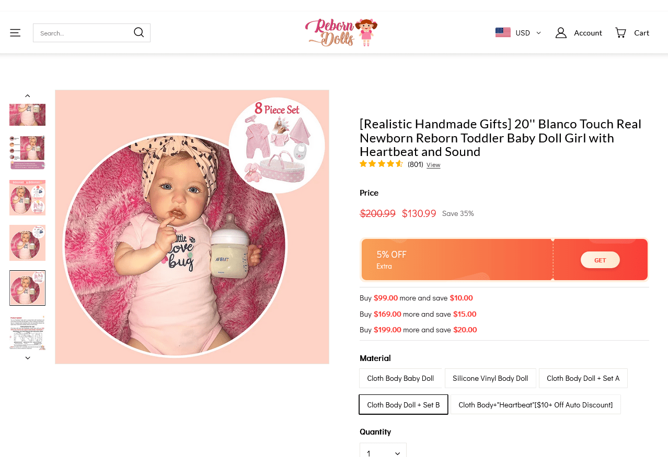This screenshot has width=668, height=457.
Task: Open the hamburger navigation menu
Action: pyautogui.click(x=16, y=32)
